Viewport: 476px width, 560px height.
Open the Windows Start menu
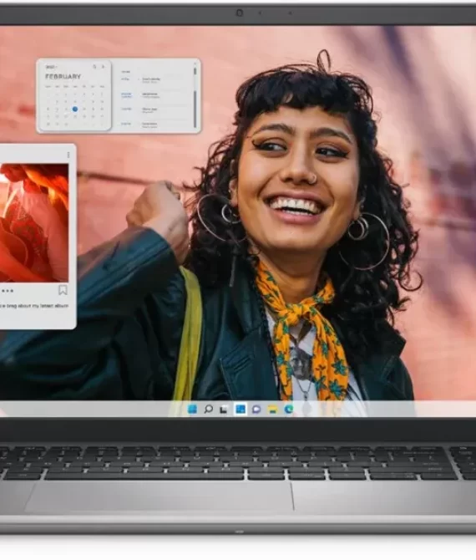coord(192,409)
